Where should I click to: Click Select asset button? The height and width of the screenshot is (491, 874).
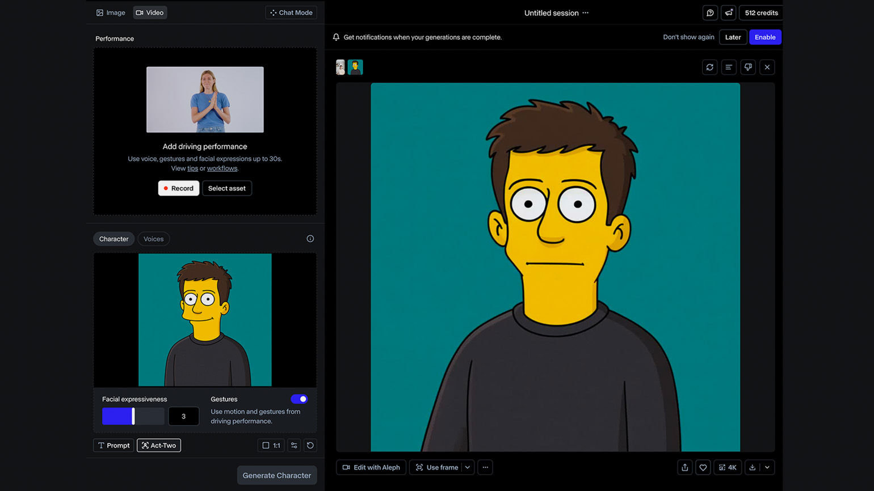point(227,188)
